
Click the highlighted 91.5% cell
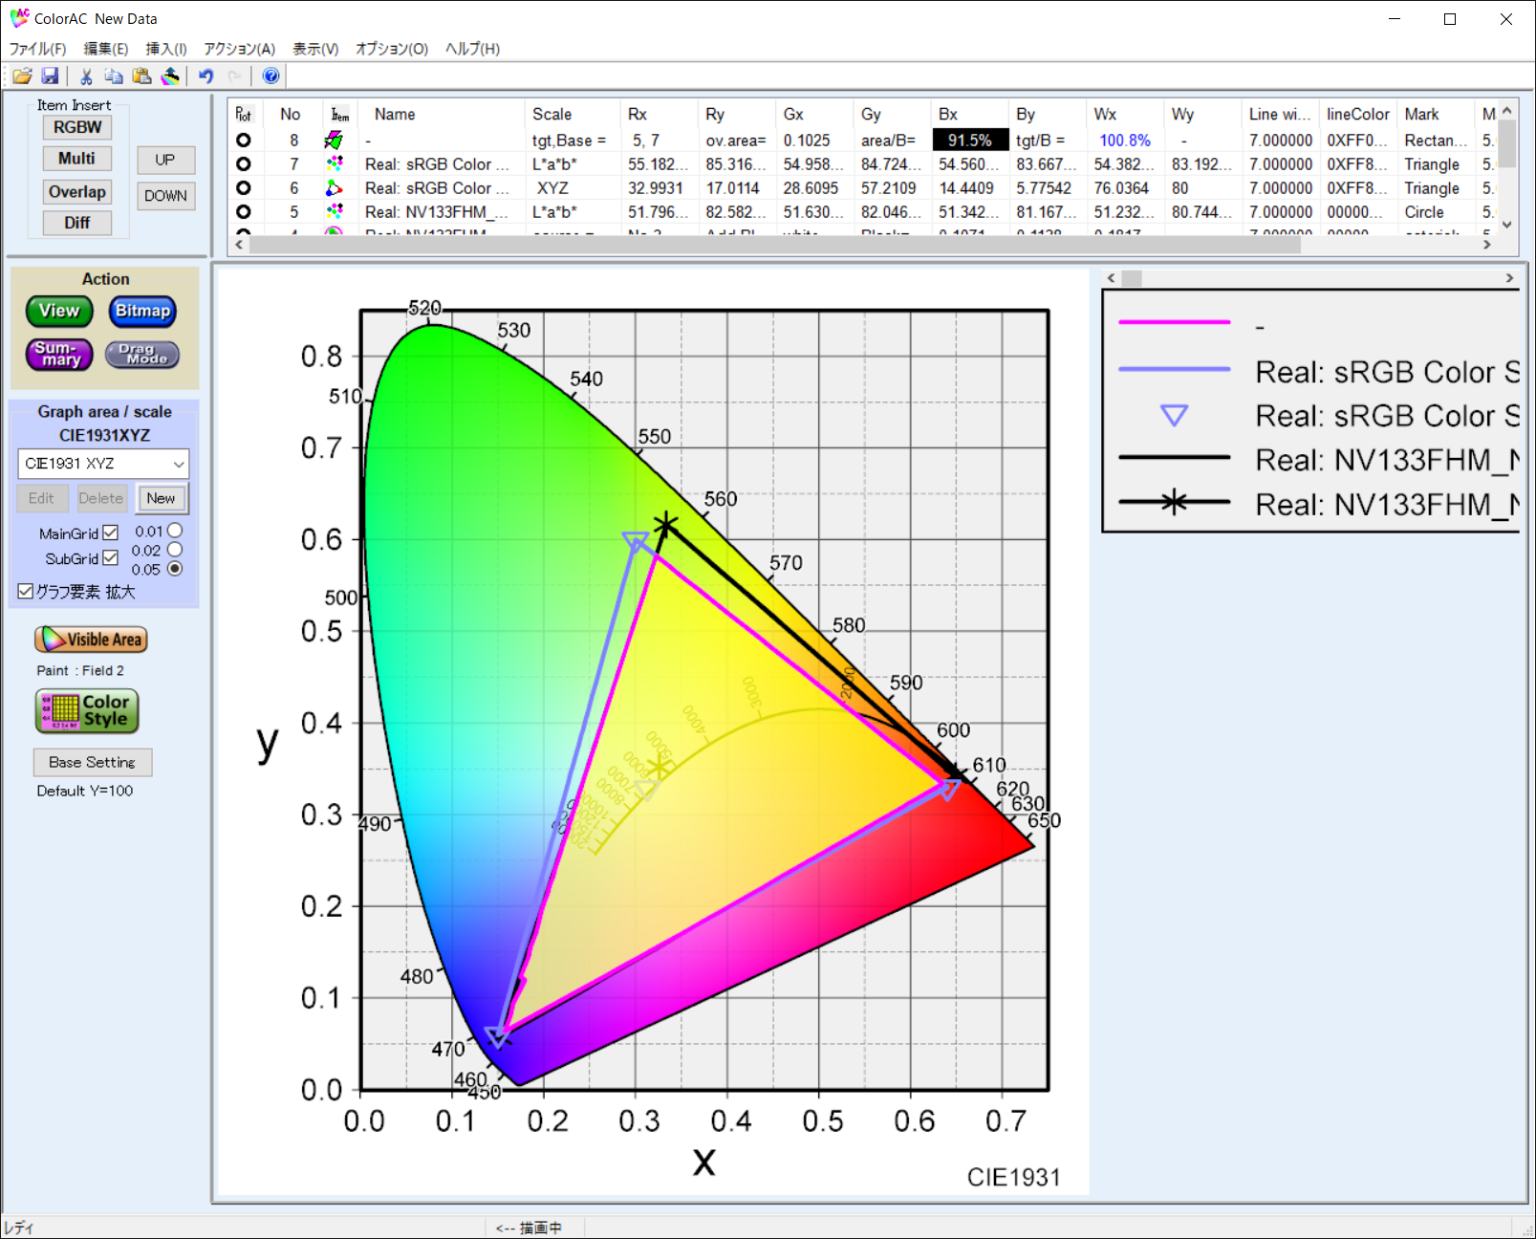[x=970, y=141]
